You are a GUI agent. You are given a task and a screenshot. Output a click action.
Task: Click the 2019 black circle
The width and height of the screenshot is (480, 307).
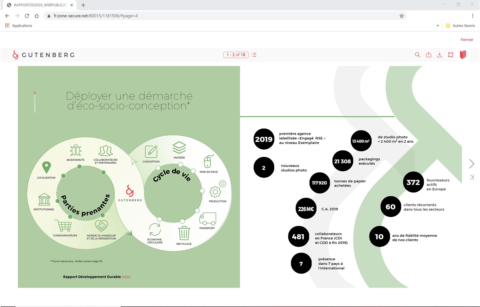[x=264, y=139]
